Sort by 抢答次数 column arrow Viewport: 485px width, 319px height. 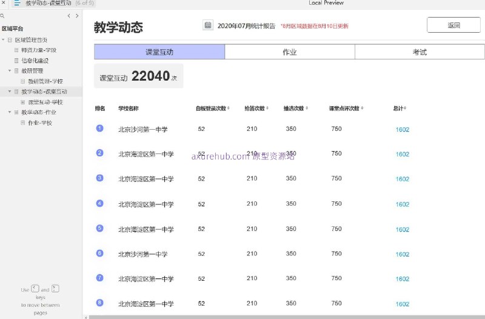(267, 109)
